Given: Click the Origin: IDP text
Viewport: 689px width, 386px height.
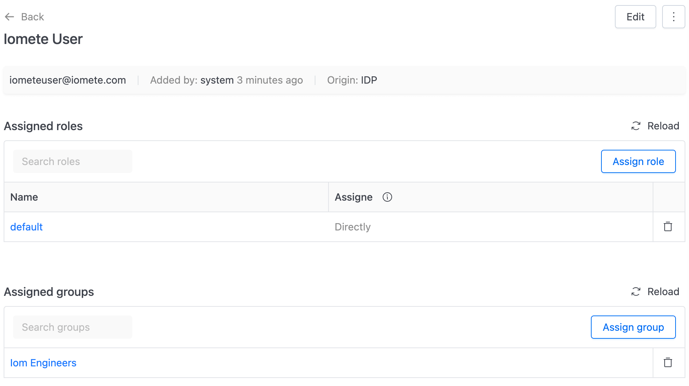Looking at the screenshot, I should point(352,80).
